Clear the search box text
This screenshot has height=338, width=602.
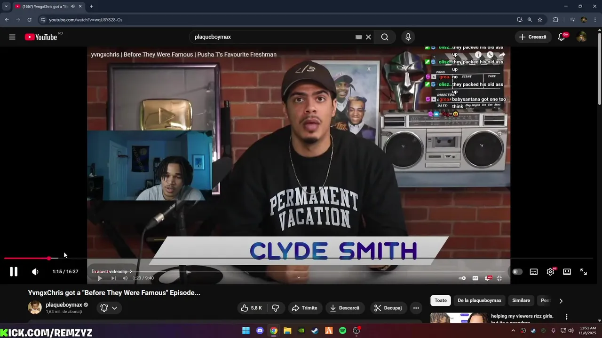pos(369,37)
